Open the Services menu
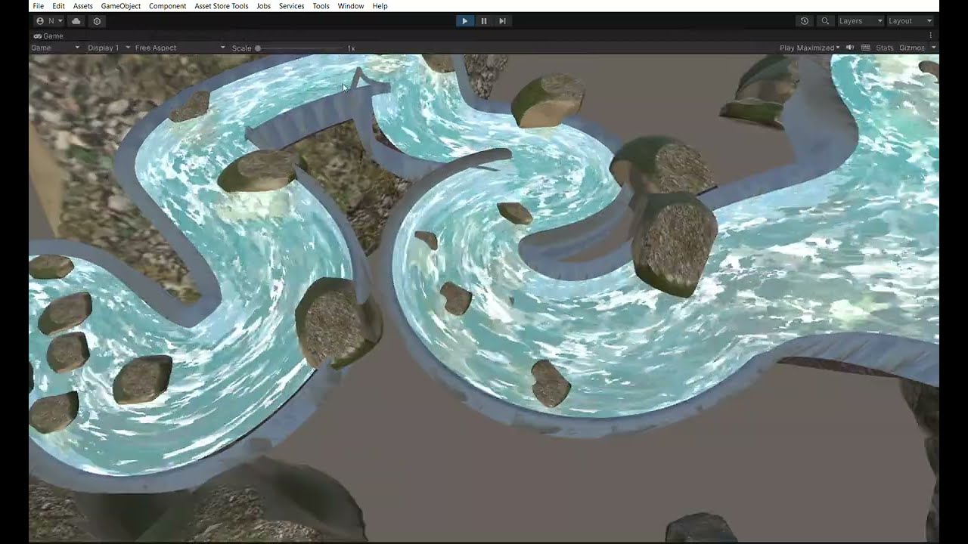The width and height of the screenshot is (968, 544). pyautogui.click(x=291, y=6)
